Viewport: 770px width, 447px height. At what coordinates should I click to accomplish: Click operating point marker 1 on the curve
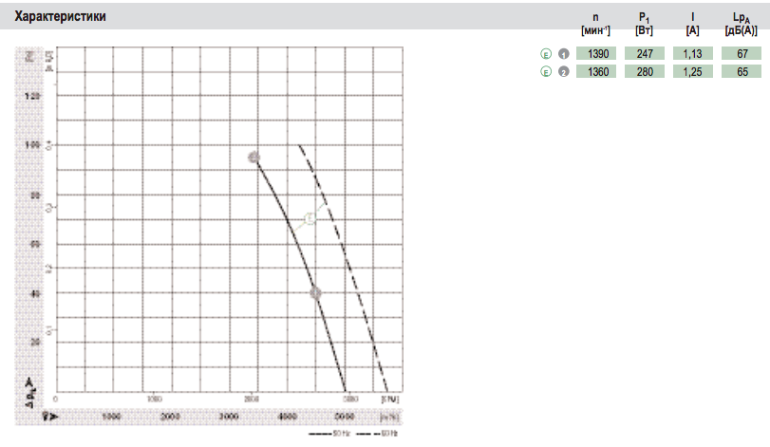tap(254, 158)
